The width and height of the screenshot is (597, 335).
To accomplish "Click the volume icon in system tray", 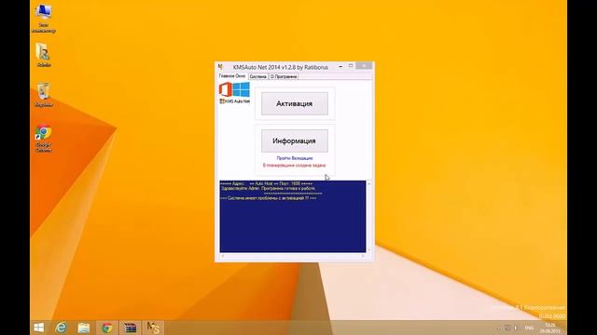I will pos(515,328).
